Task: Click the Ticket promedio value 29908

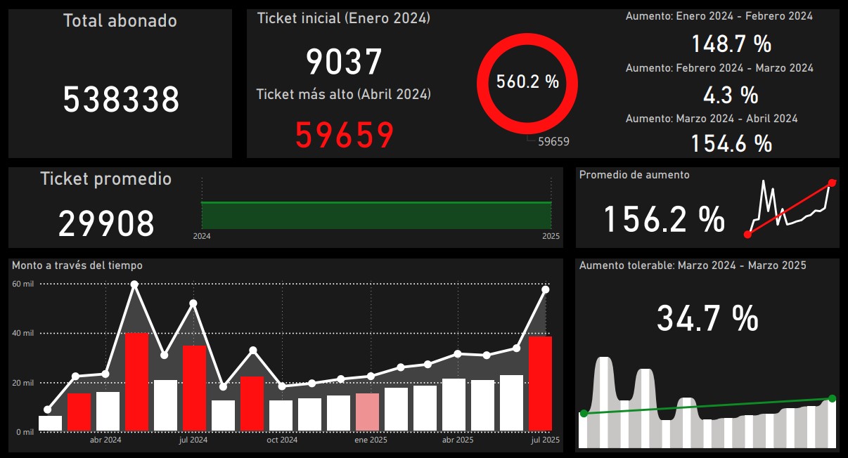Action: 106,224
